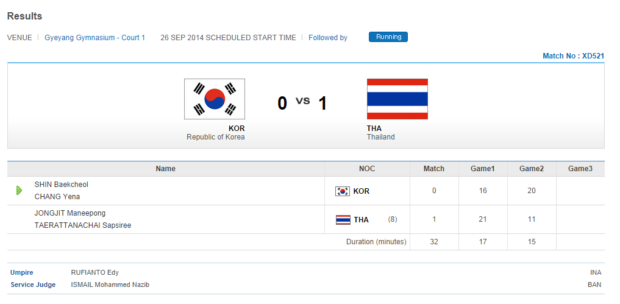This screenshot has height=304, width=620.
Task: Select the Game2 column header
Action: pyautogui.click(x=532, y=169)
